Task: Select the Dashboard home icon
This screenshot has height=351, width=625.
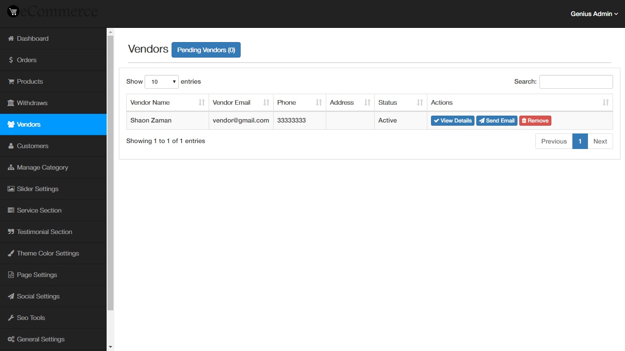Action: [11, 38]
